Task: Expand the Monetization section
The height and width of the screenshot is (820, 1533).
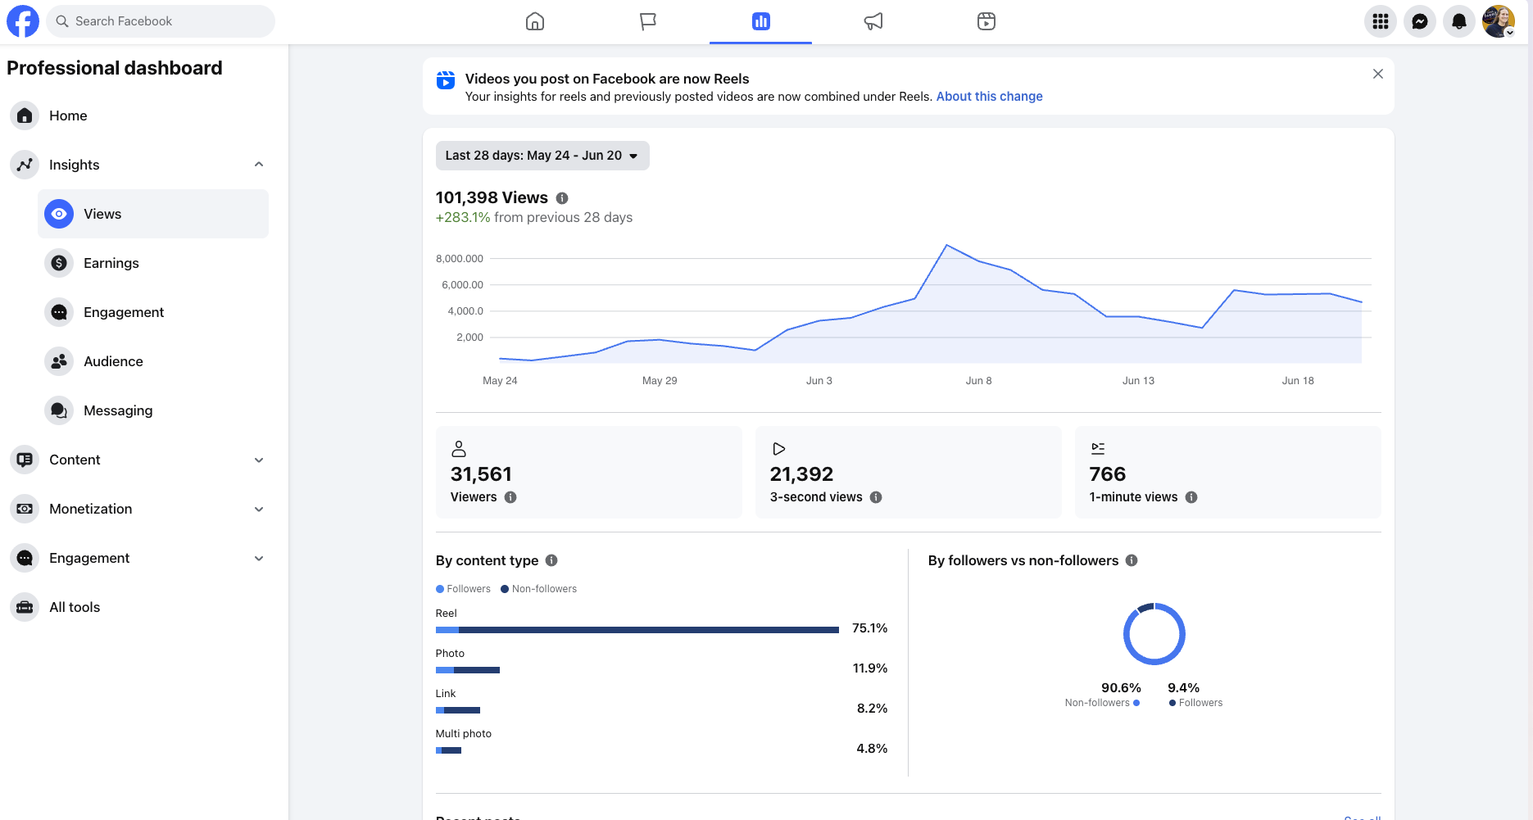Action: click(x=259, y=509)
